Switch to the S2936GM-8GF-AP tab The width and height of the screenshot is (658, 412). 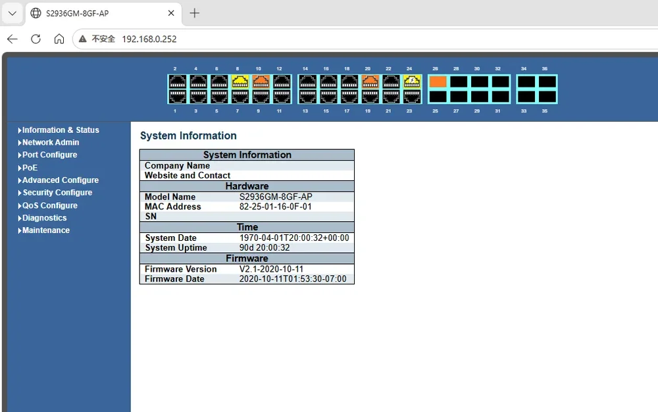click(x=104, y=13)
